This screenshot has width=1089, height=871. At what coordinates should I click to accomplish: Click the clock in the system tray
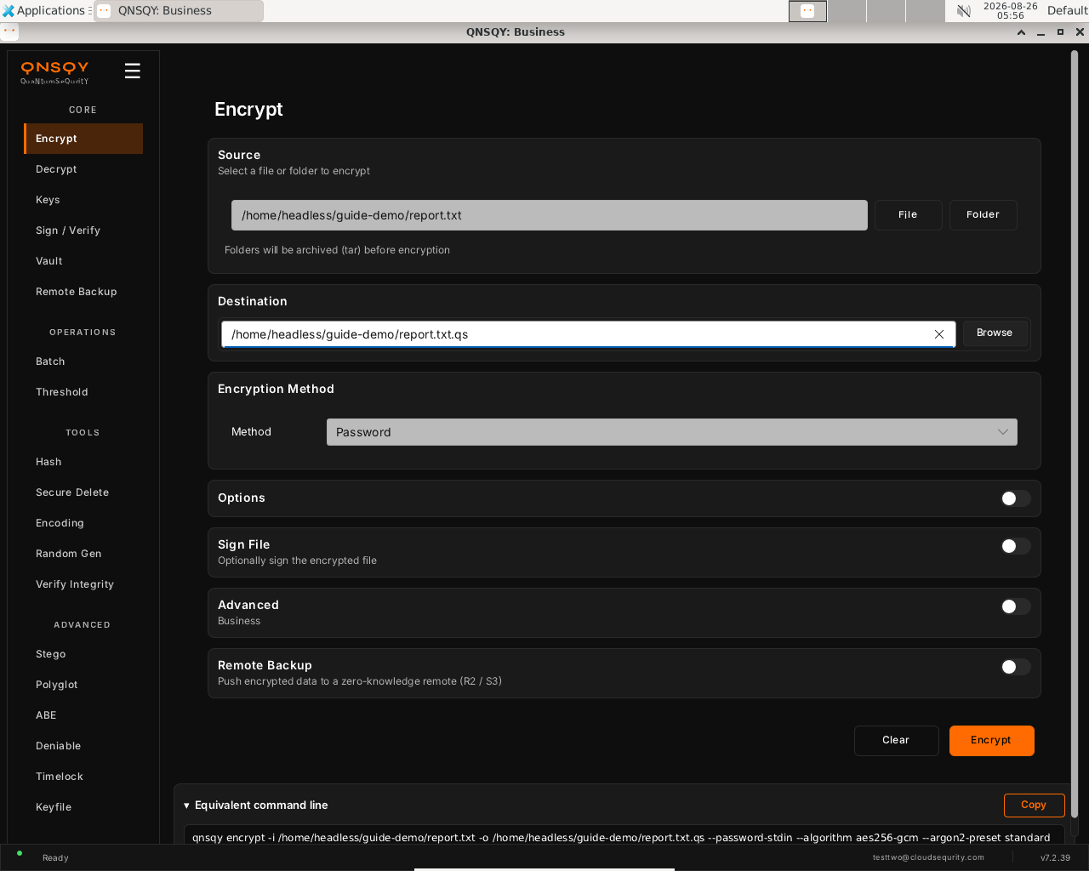tap(1010, 10)
